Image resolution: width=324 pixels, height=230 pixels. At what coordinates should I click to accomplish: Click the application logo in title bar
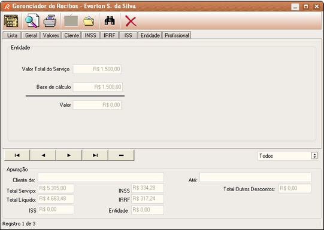(7, 7)
